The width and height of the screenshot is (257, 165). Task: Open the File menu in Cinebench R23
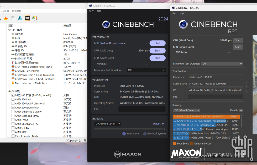(174, 13)
